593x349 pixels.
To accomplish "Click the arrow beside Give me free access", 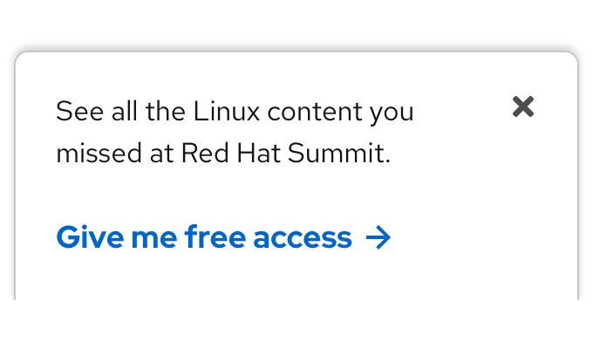I will 378,237.
